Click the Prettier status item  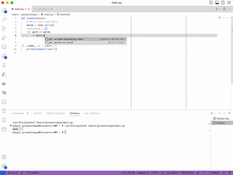[214, 173]
